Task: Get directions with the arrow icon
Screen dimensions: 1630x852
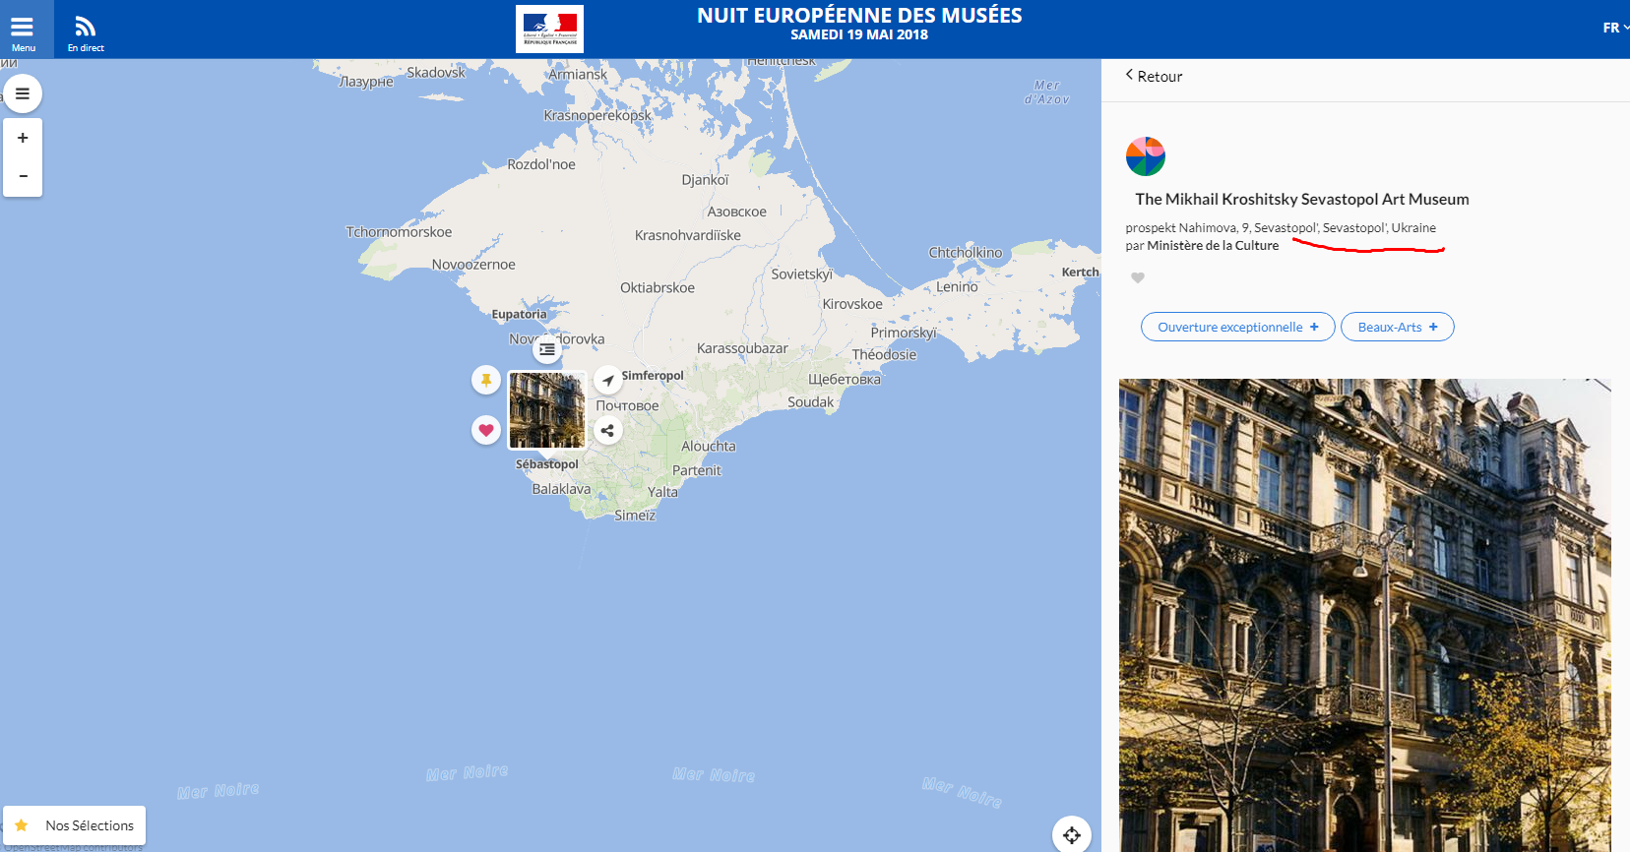Action: pyautogui.click(x=608, y=380)
